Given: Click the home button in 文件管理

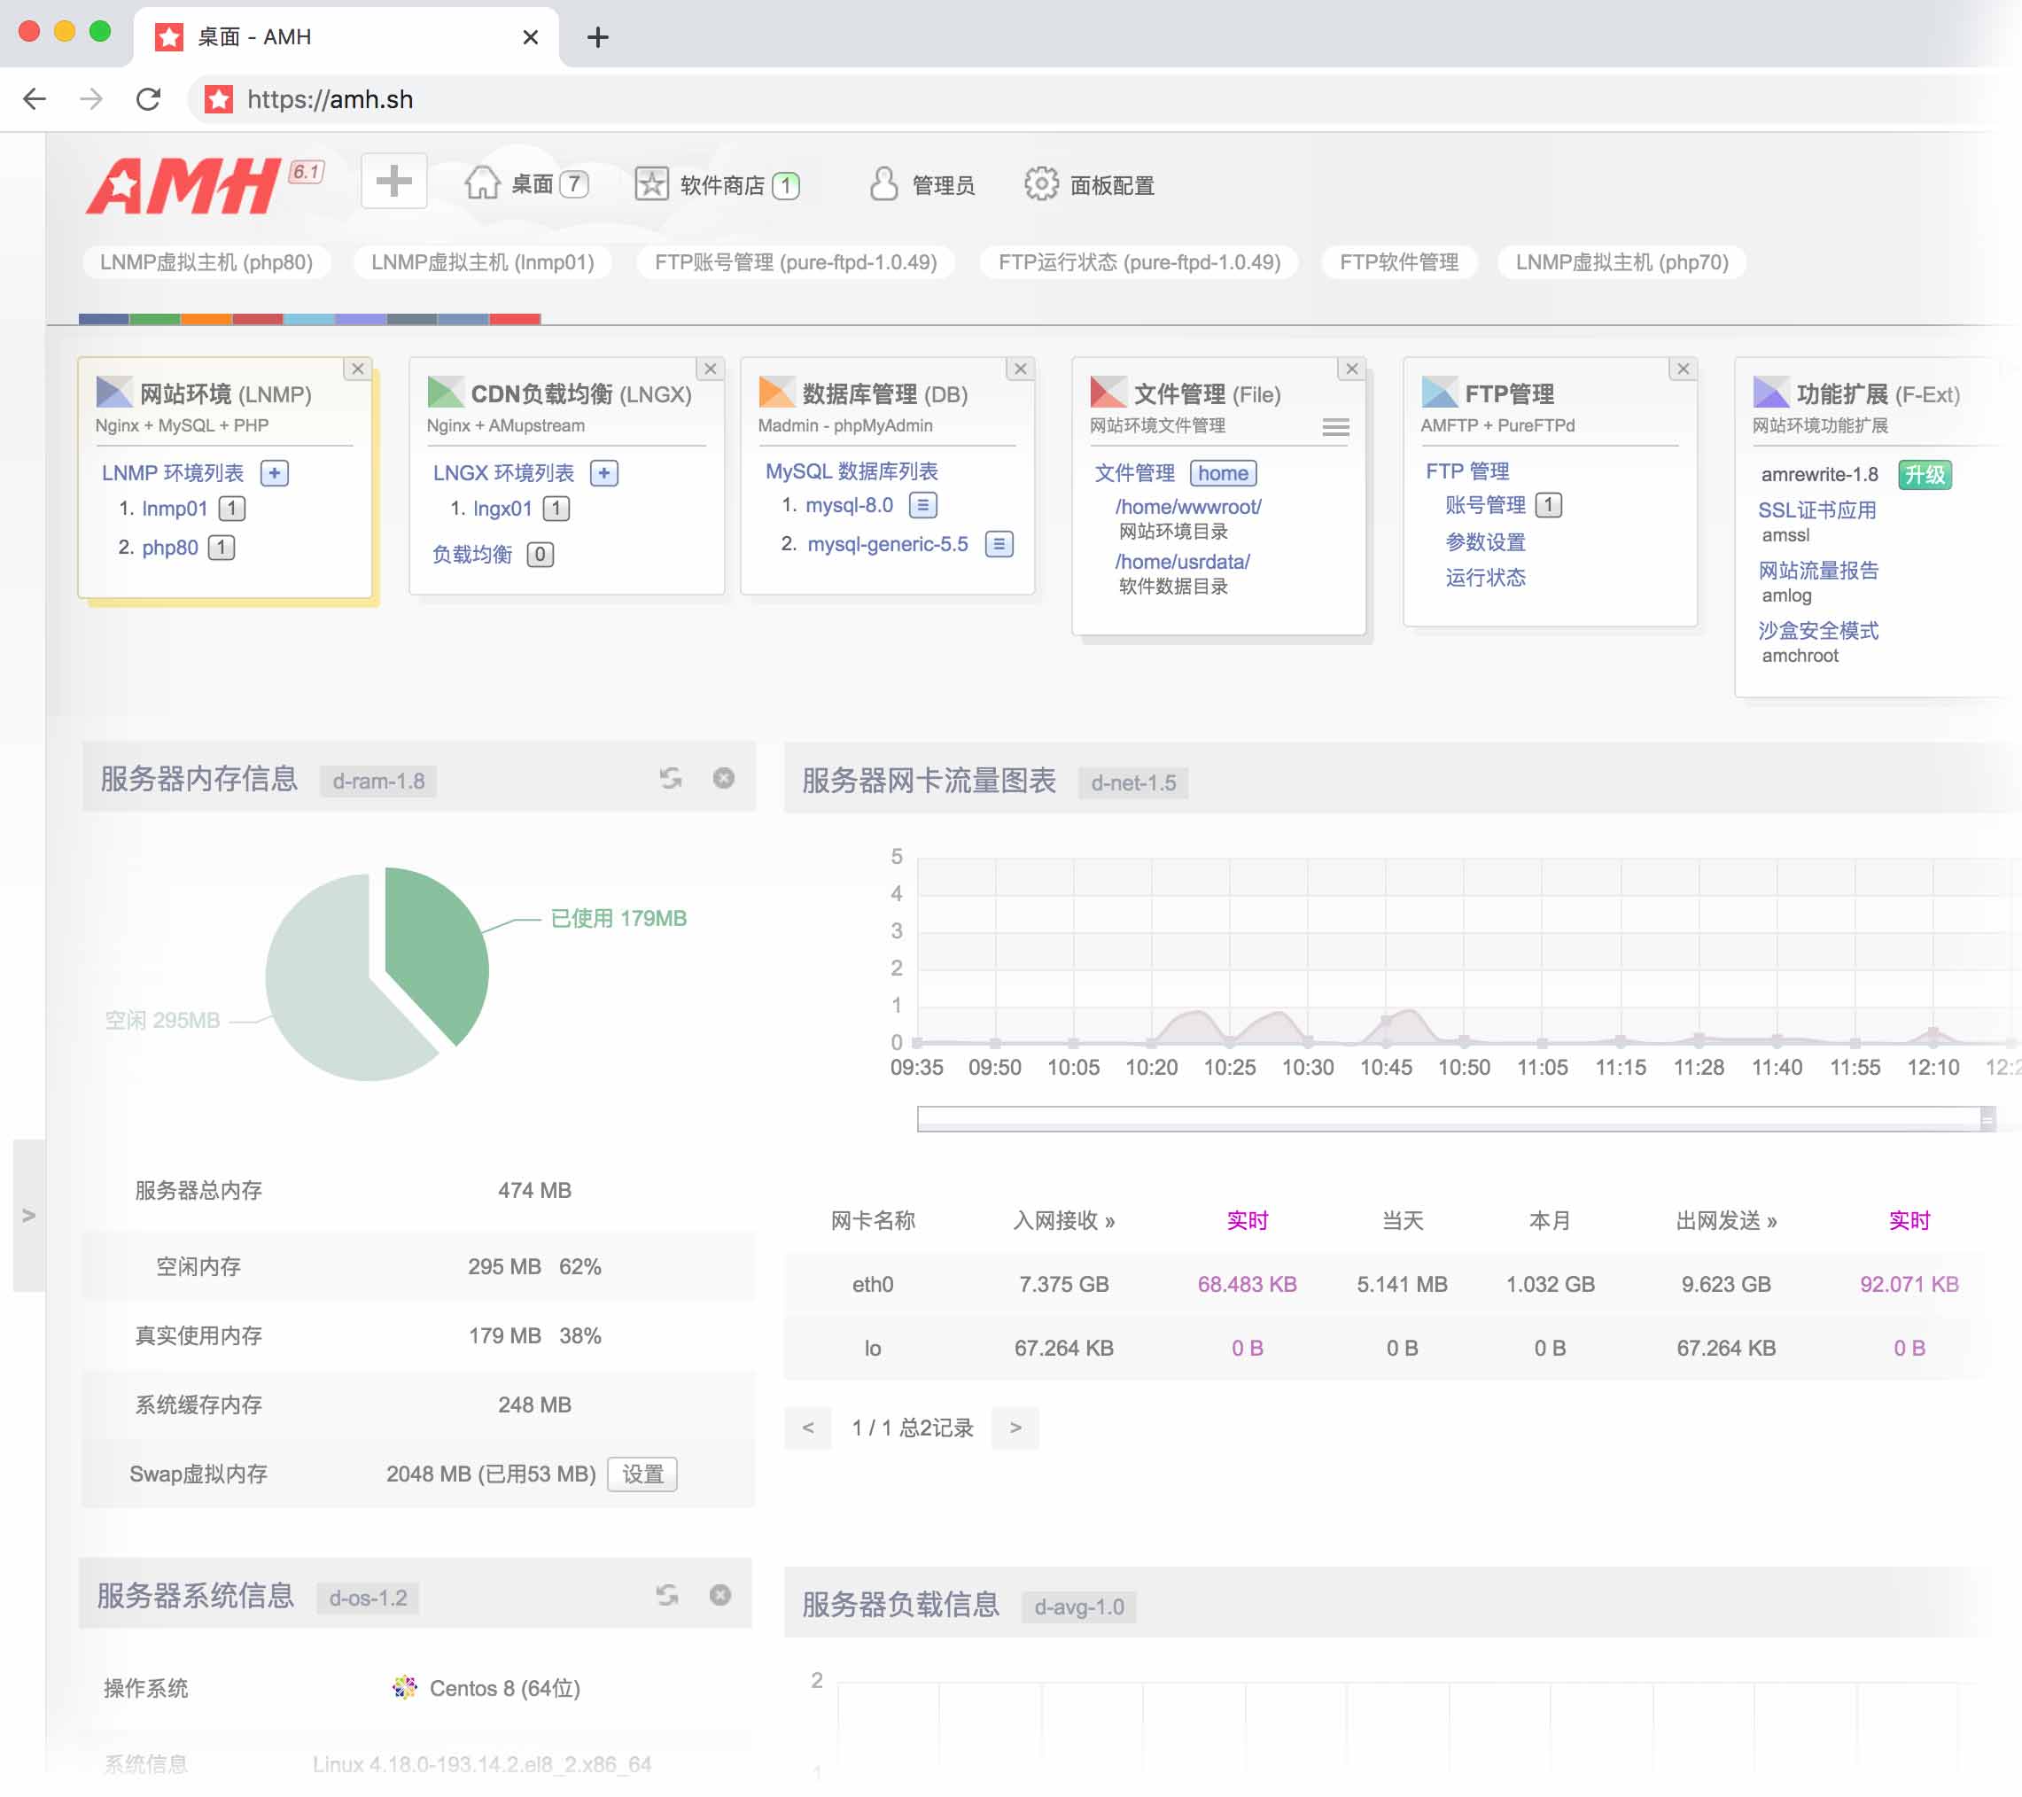Looking at the screenshot, I should coord(1223,473).
